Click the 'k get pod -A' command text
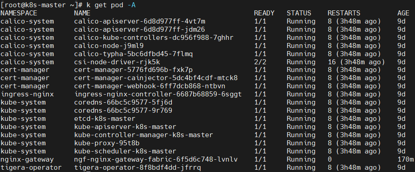 [111, 5]
